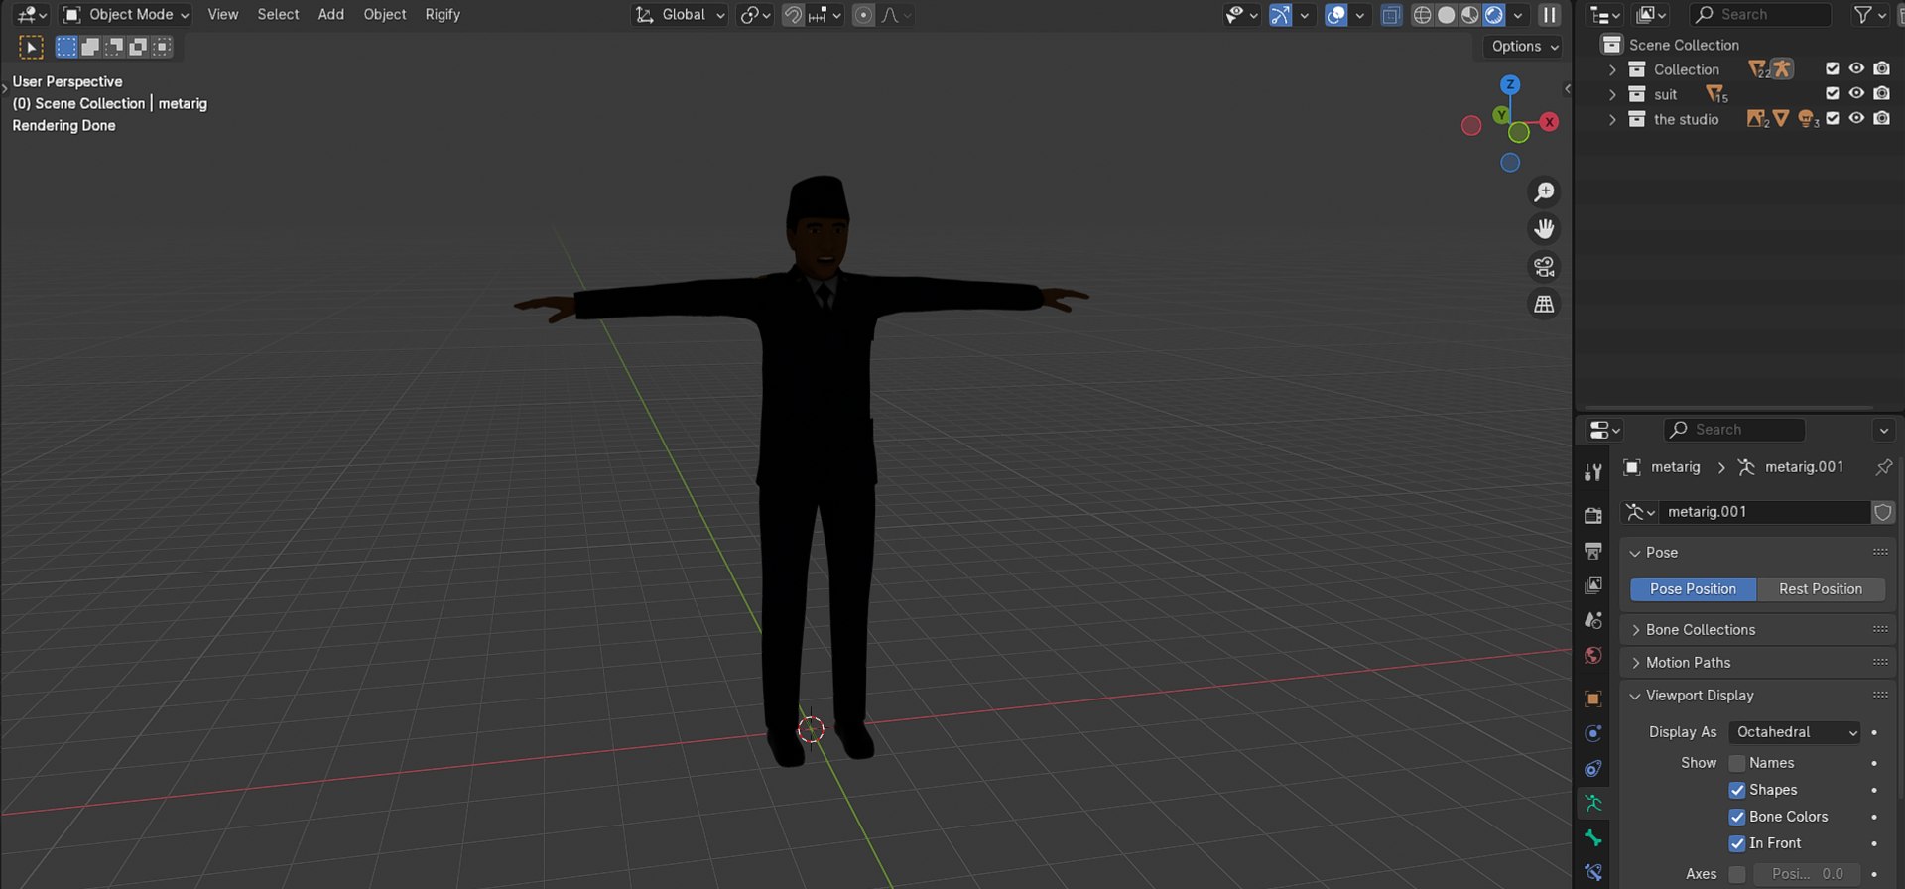
Task: Open the outliner editor type selector
Action: tap(1604, 14)
